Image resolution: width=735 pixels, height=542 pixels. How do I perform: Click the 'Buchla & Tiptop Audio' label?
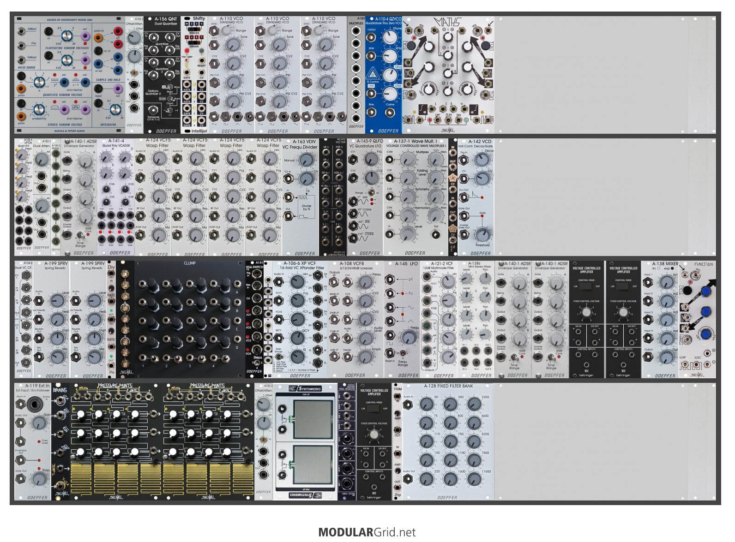(x=69, y=131)
